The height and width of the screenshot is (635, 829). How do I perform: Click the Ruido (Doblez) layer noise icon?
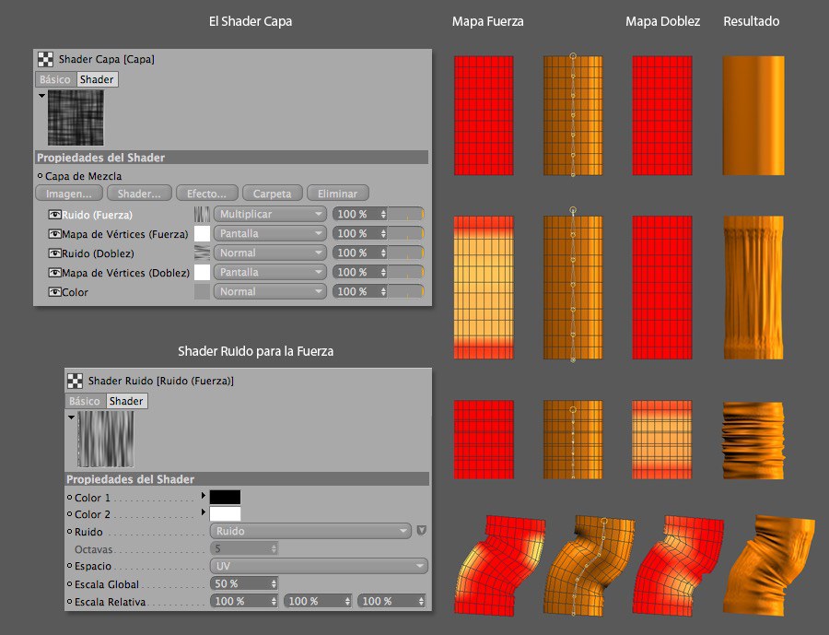[x=201, y=253]
